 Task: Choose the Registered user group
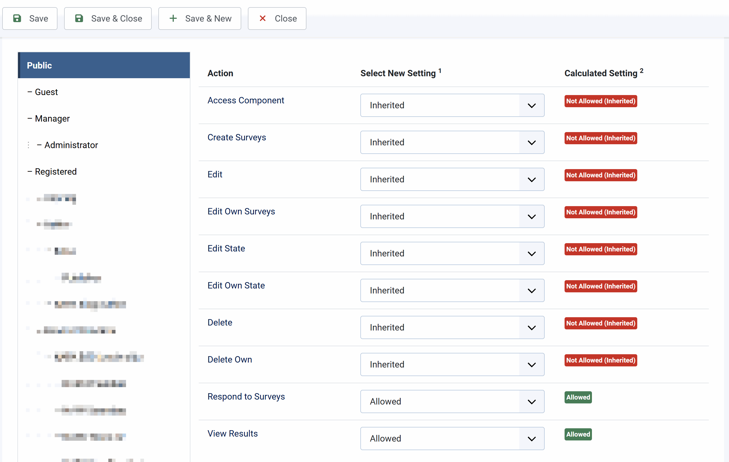pyautogui.click(x=56, y=172)
